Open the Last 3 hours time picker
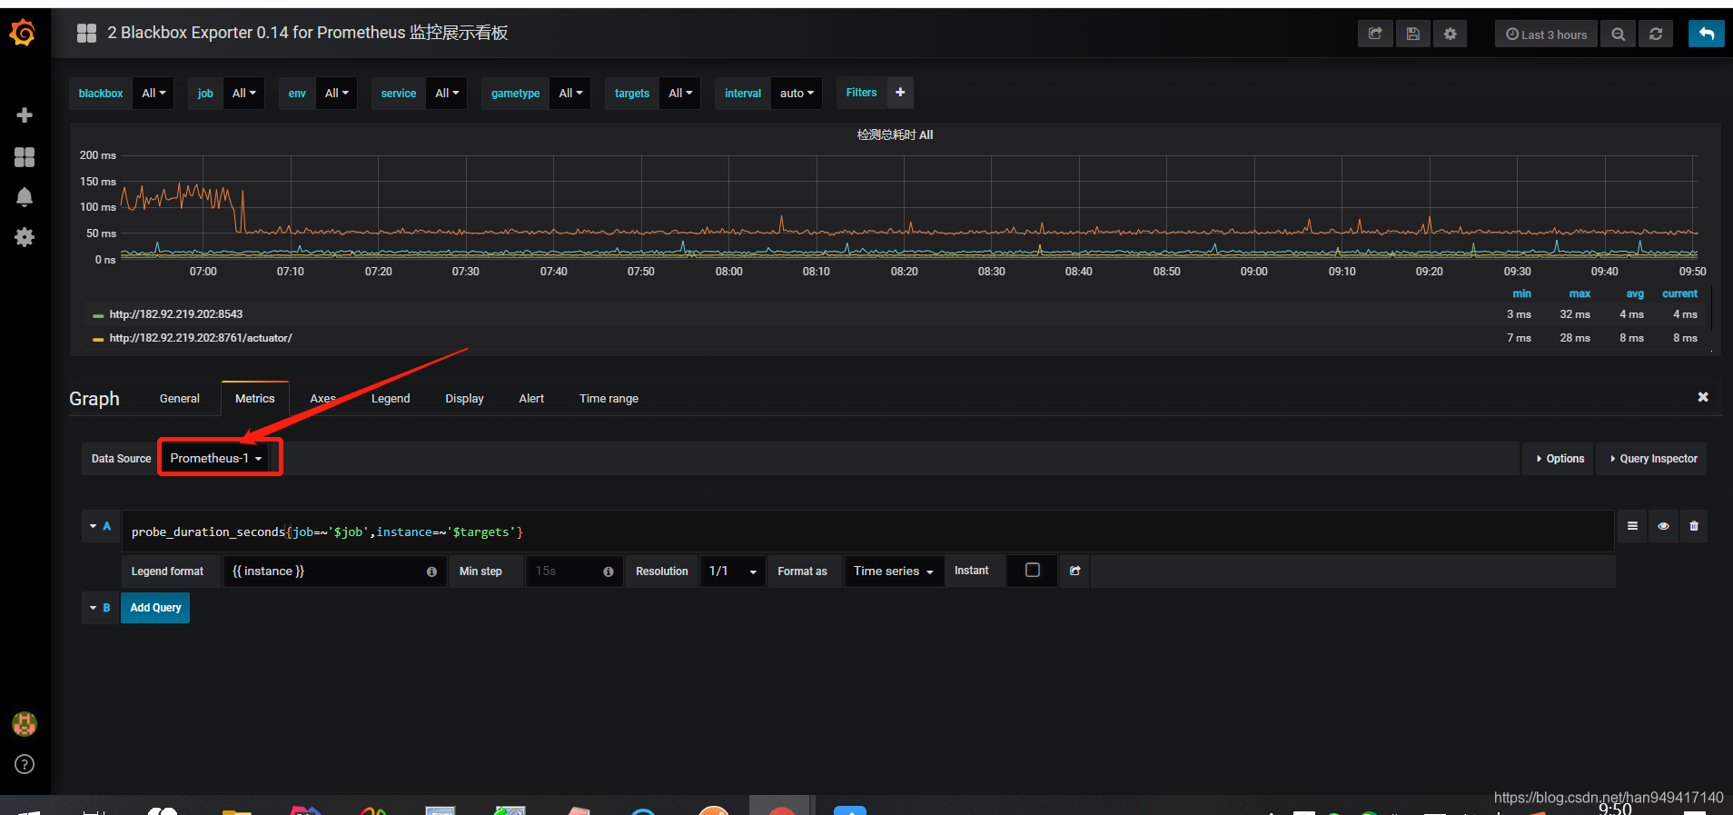This screenshot has height=815, width=1733. click(x=1546, y=34)
